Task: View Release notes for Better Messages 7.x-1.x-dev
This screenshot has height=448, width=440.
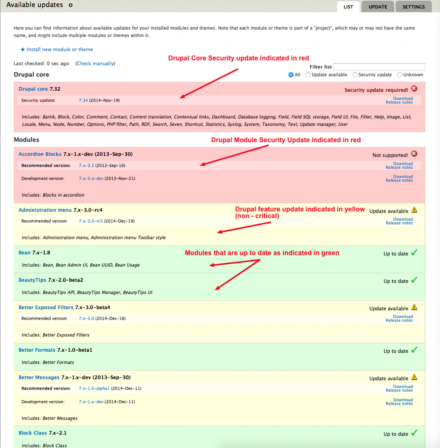Action: tap(399, 404)
